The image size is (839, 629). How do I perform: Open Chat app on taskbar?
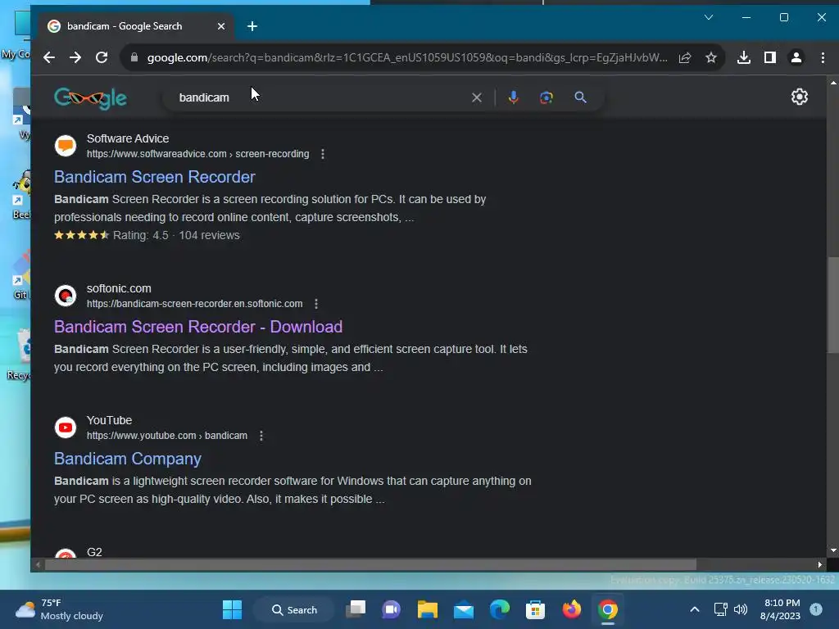click(391, 609)
